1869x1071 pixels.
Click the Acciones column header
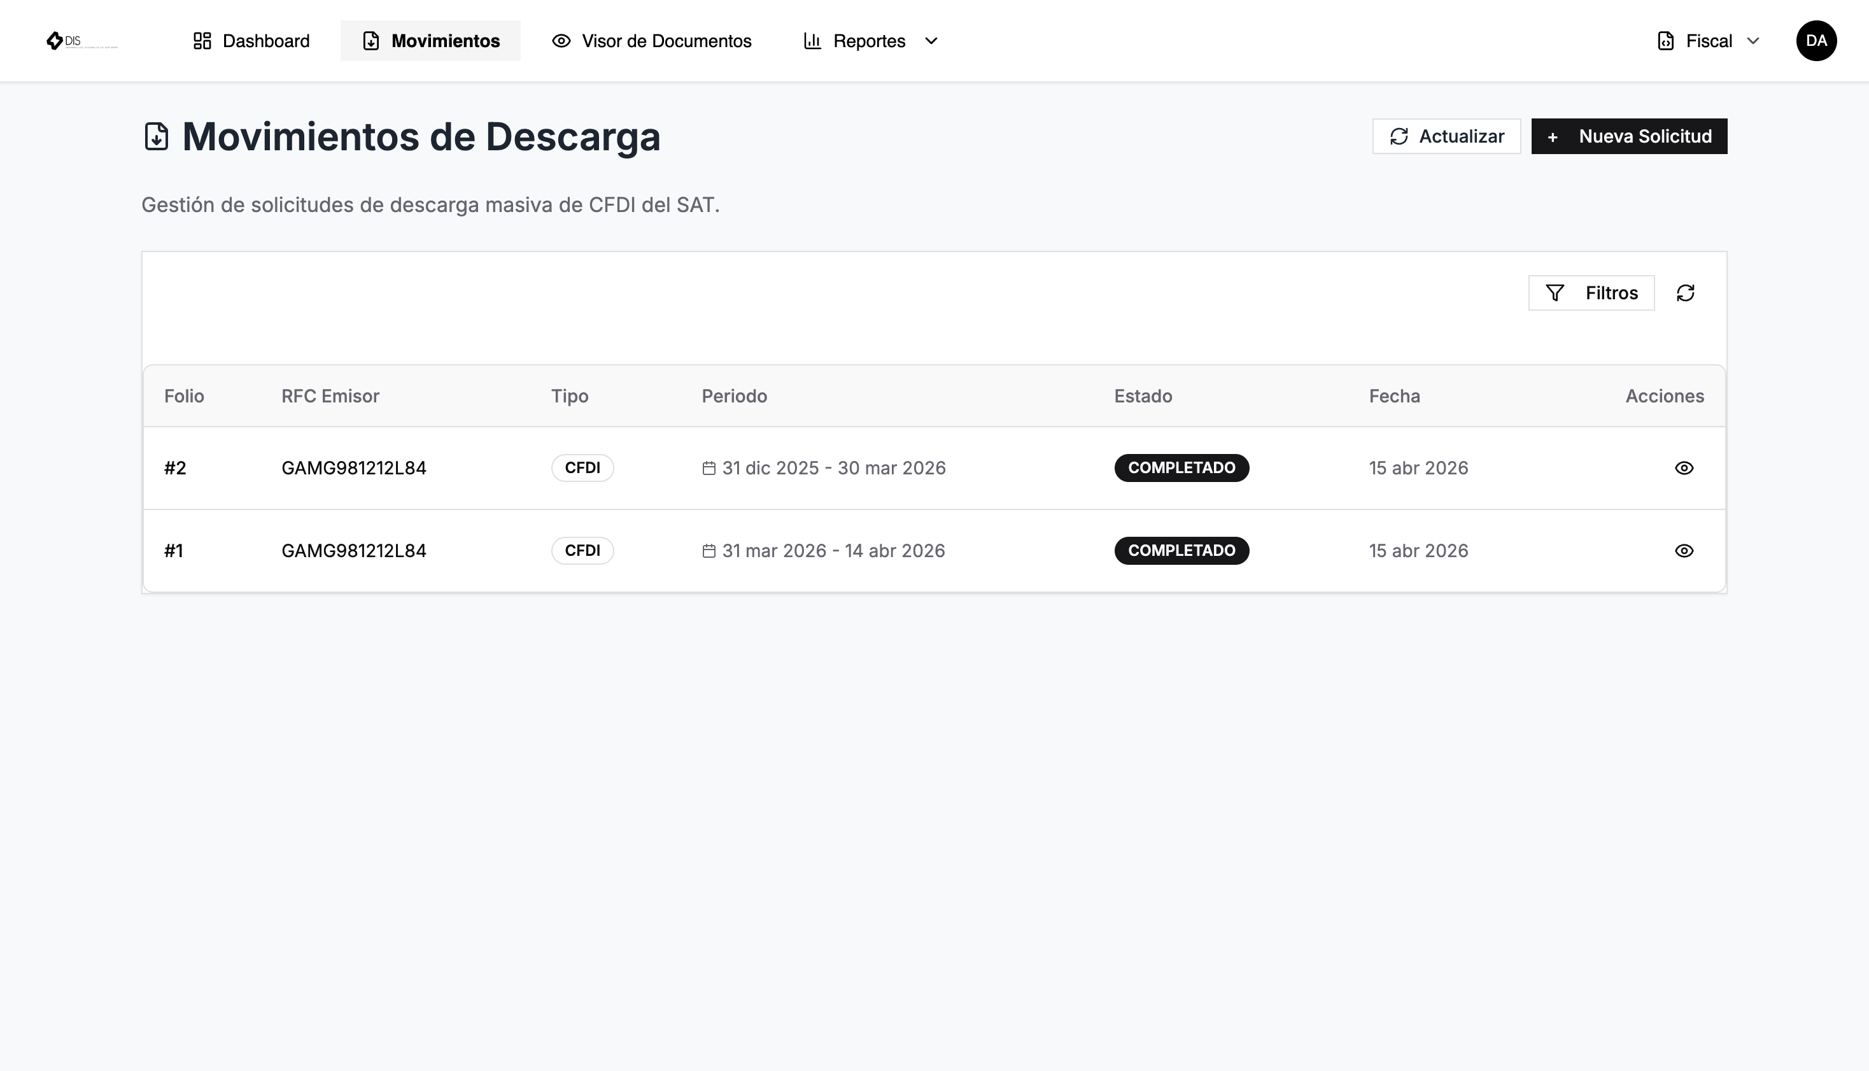click(x=1664, y=396)
